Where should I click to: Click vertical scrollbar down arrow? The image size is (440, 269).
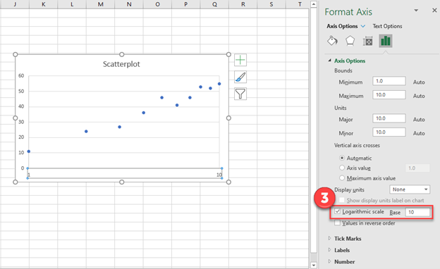tap(314, 265)
